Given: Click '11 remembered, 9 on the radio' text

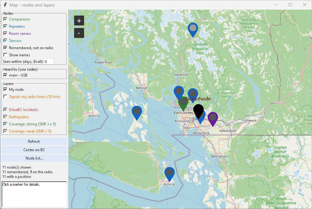Looking at the screenshot, I should (27, 172).
